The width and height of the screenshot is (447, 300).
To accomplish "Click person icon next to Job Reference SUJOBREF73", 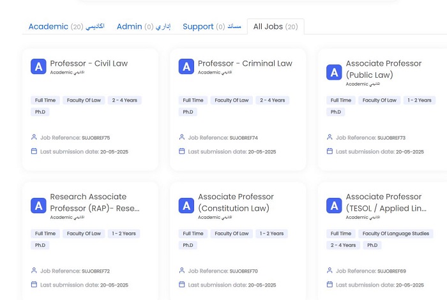I will [x=330, y=137].
